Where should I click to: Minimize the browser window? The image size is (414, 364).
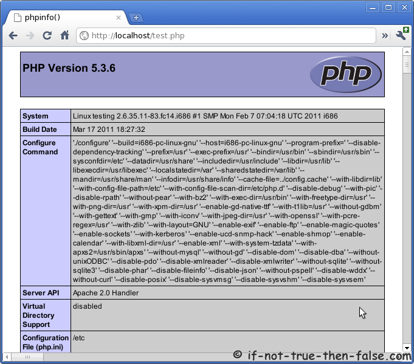[x=373, y=8]
